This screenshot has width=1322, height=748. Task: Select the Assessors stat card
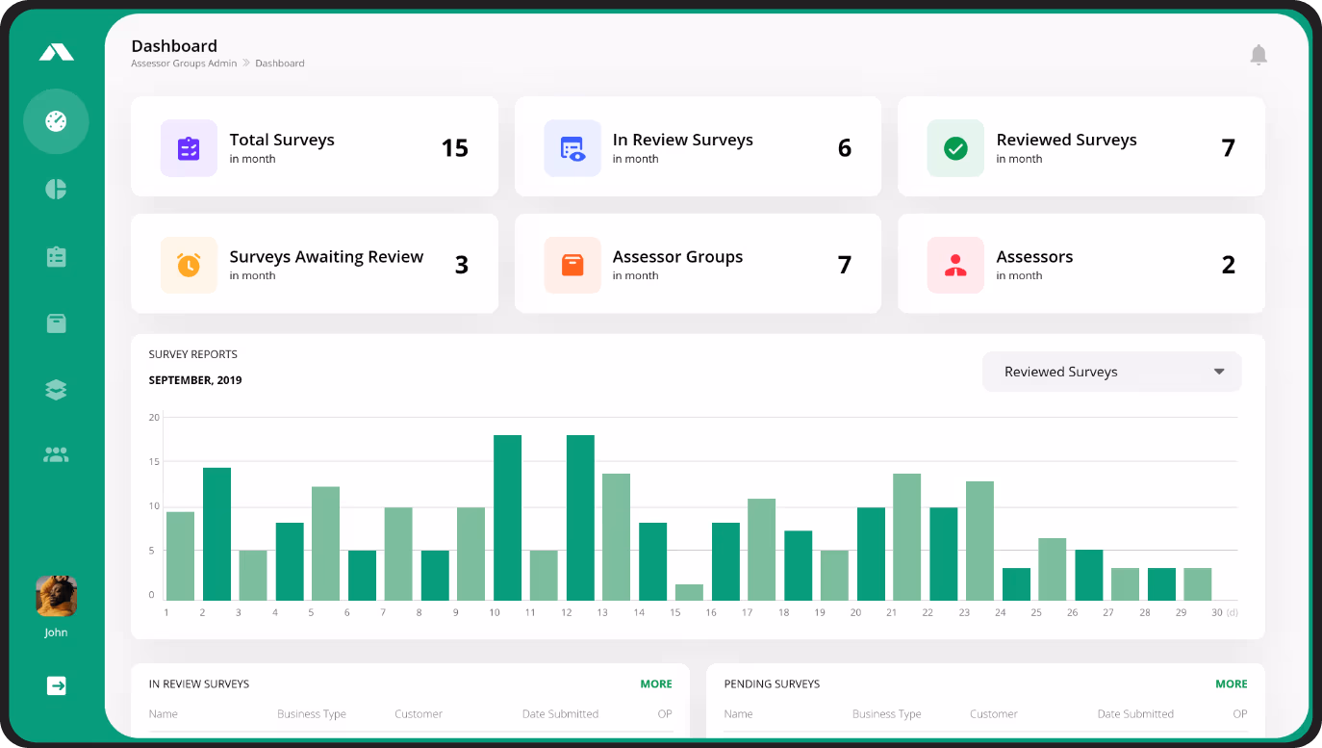1080,265
